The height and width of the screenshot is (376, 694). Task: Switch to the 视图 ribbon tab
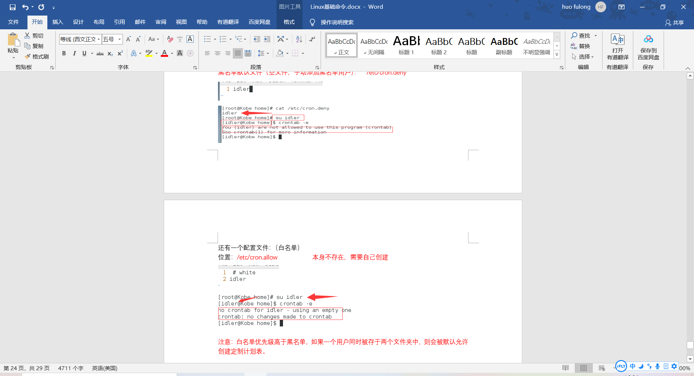(x=181, y=22)
